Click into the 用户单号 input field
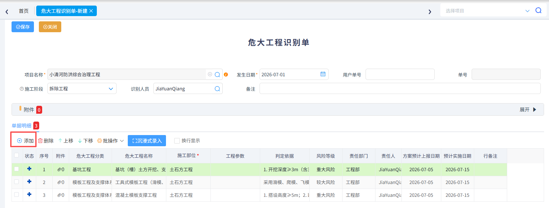 click(x=400, y=74)
